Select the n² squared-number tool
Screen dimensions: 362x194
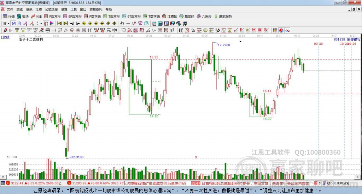pyautogui.click(x=60, y=30)
